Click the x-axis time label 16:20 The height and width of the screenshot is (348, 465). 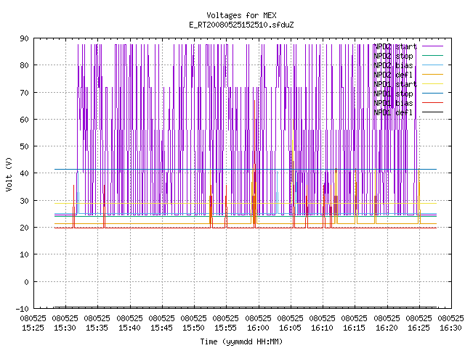(387, 328)
